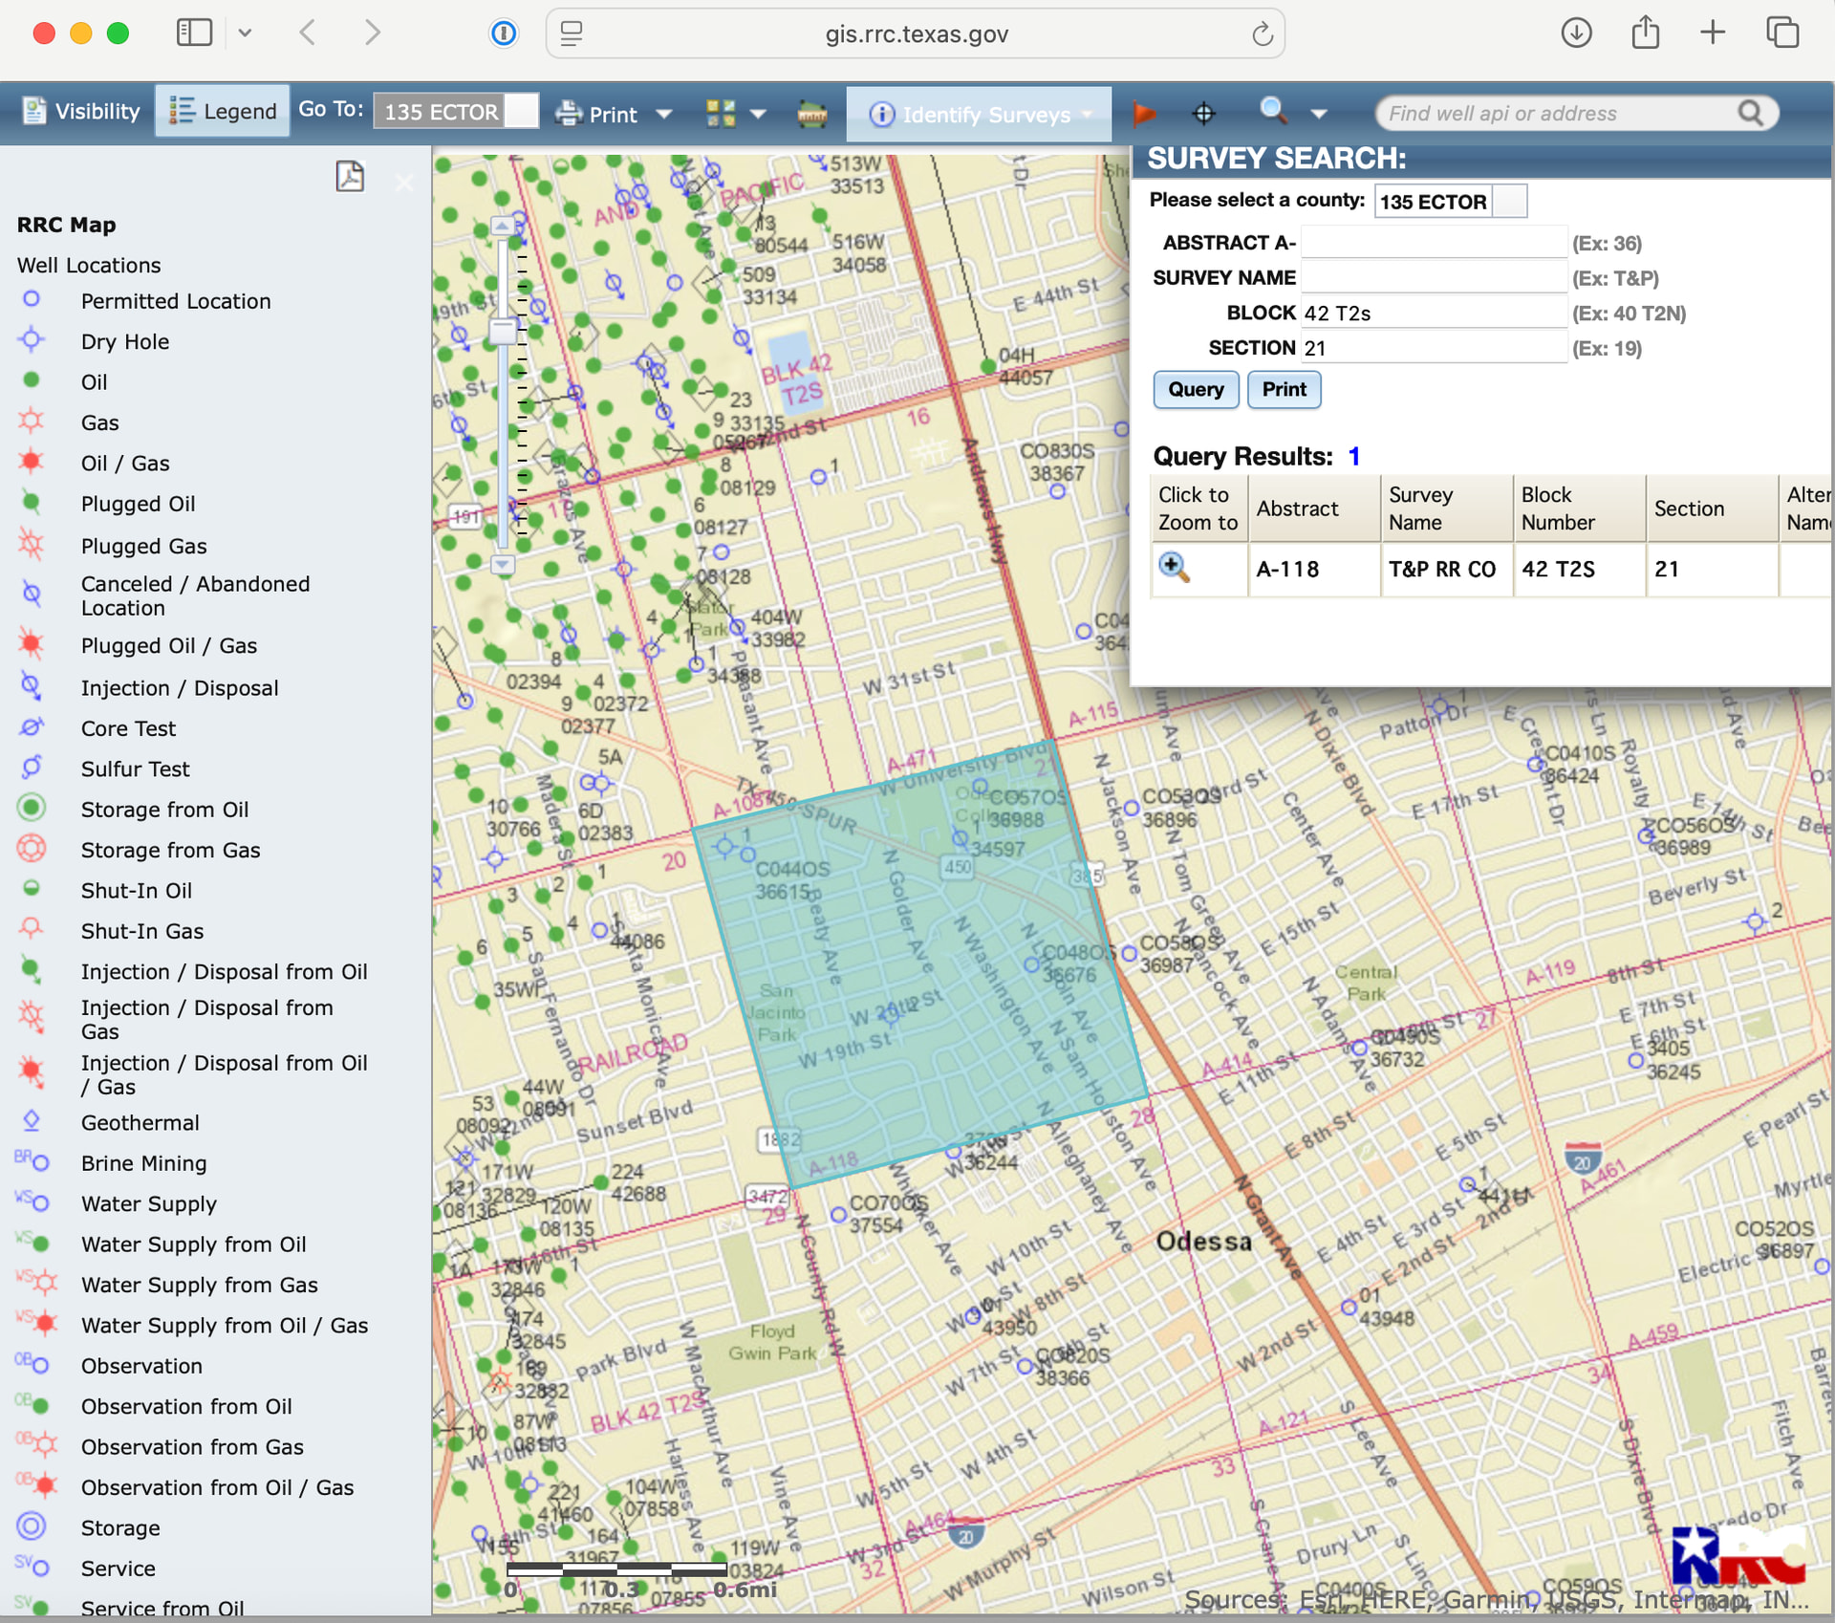Toggle the Visibility layers panel

point(81,112)
